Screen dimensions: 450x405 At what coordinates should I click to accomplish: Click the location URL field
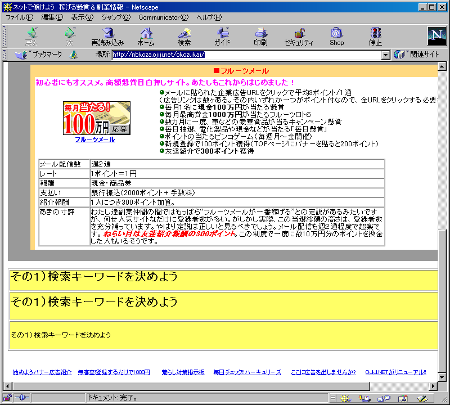[247, 55]
